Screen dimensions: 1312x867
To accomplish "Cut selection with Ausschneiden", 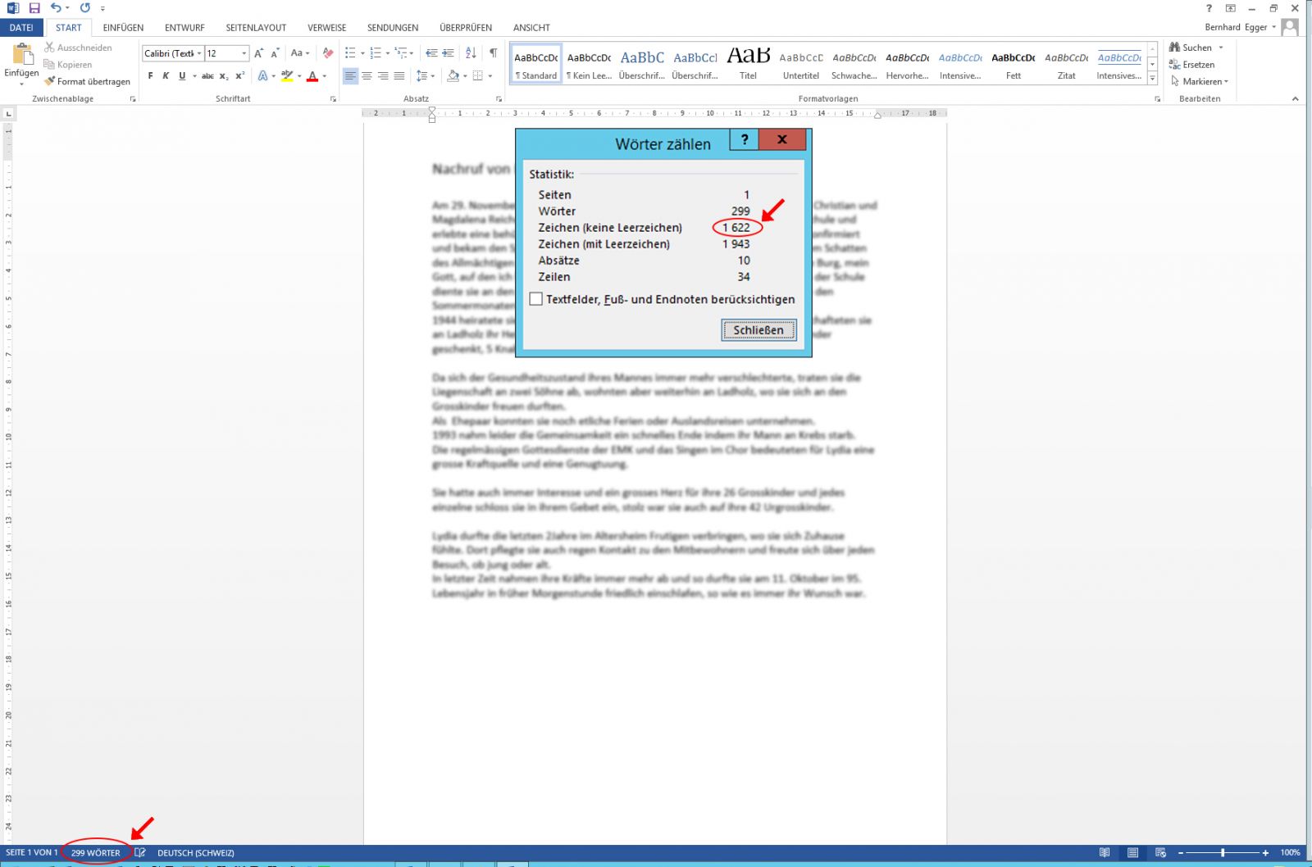I will [78, 48].
